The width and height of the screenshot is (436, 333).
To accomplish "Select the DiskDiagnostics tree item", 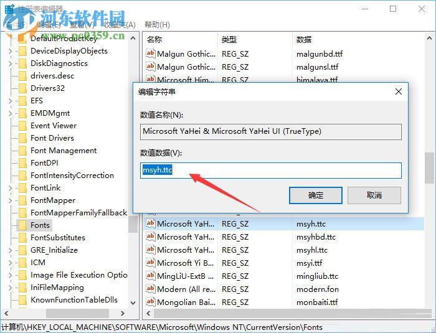I will (59, 63).
